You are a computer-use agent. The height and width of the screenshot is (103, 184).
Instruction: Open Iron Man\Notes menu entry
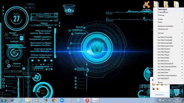point(168,58)
